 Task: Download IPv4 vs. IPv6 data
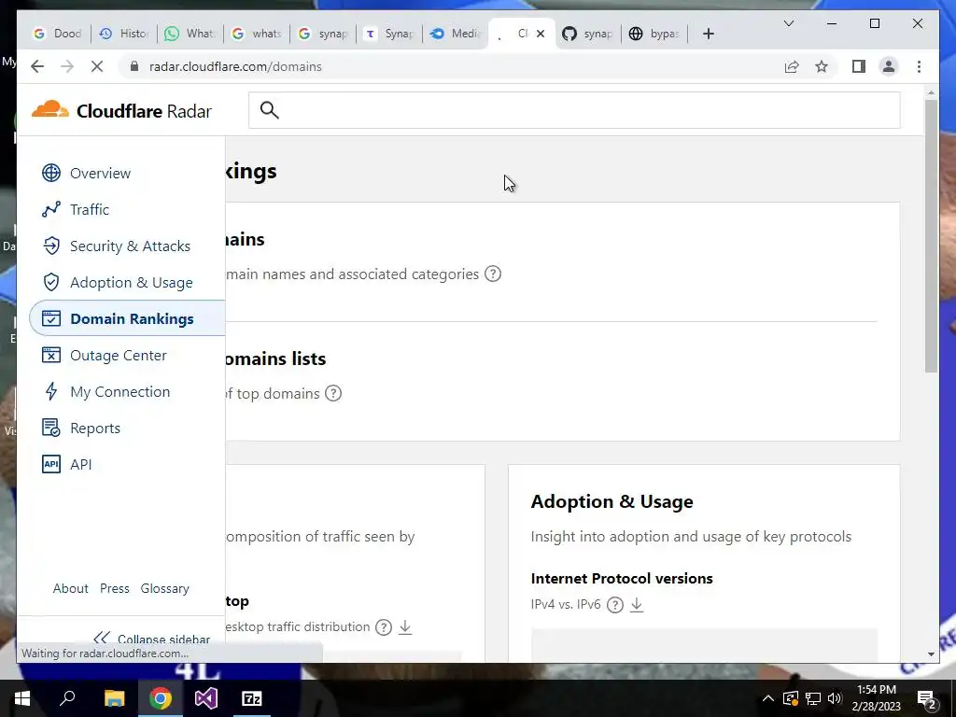(x=637, y=604)
